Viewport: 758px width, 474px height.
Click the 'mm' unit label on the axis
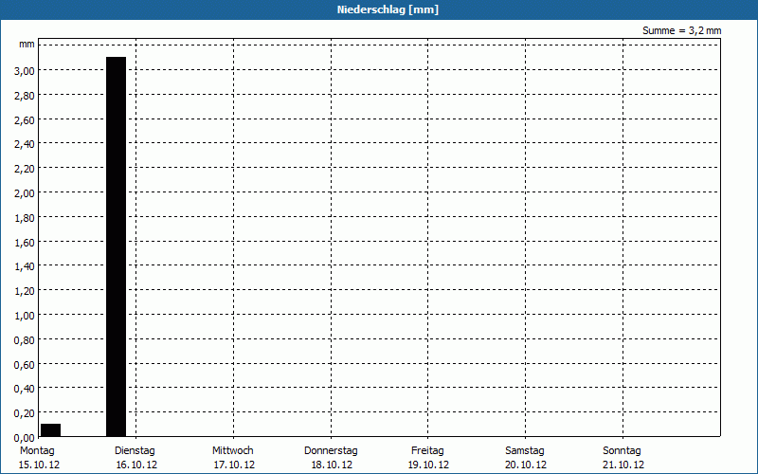tap(27, 45)
